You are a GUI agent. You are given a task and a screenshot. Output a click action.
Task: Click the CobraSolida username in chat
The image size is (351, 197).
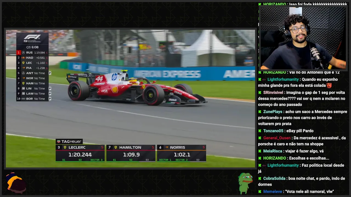pos(274,178)
